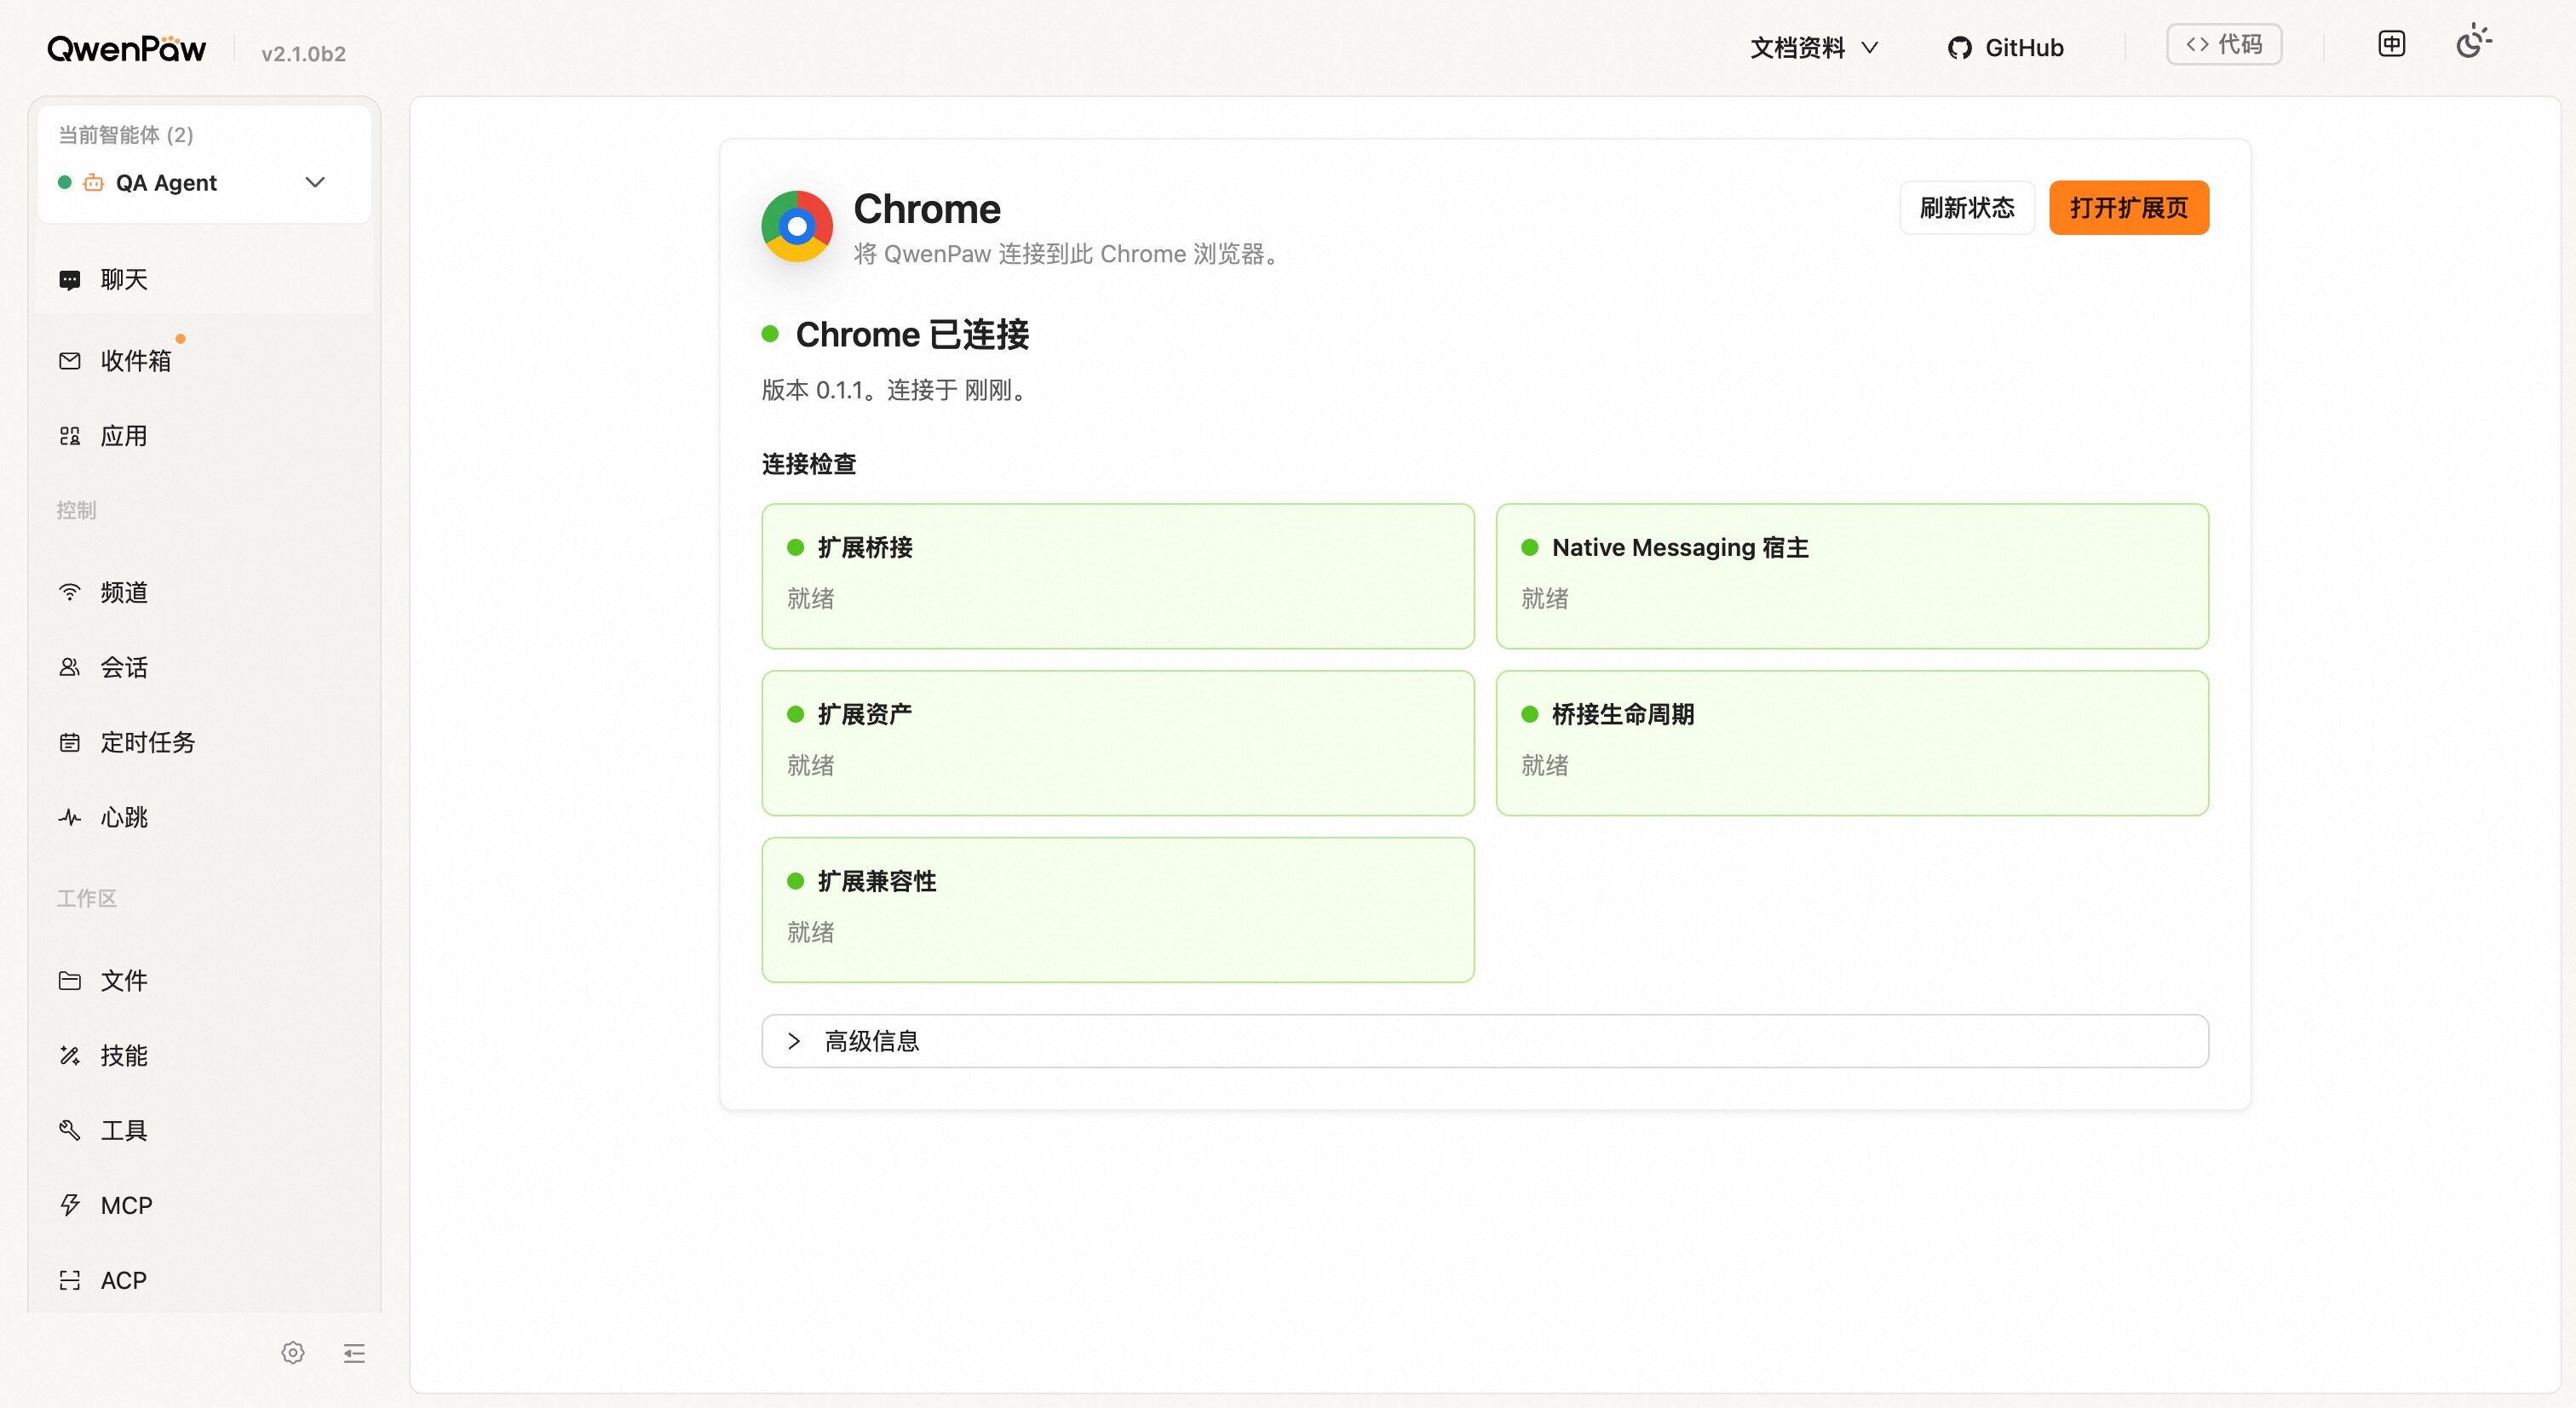Click the 扩展桥接 check card
The image size is (2576, 1408).
point(1118,576)
